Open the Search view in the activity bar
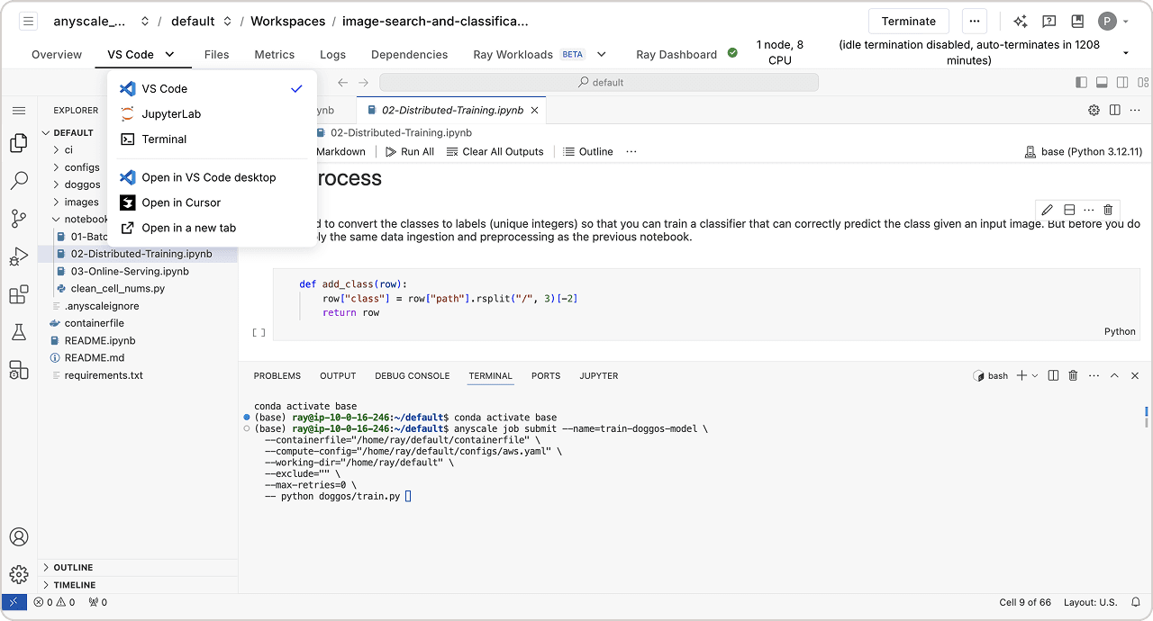 (19, 181)
